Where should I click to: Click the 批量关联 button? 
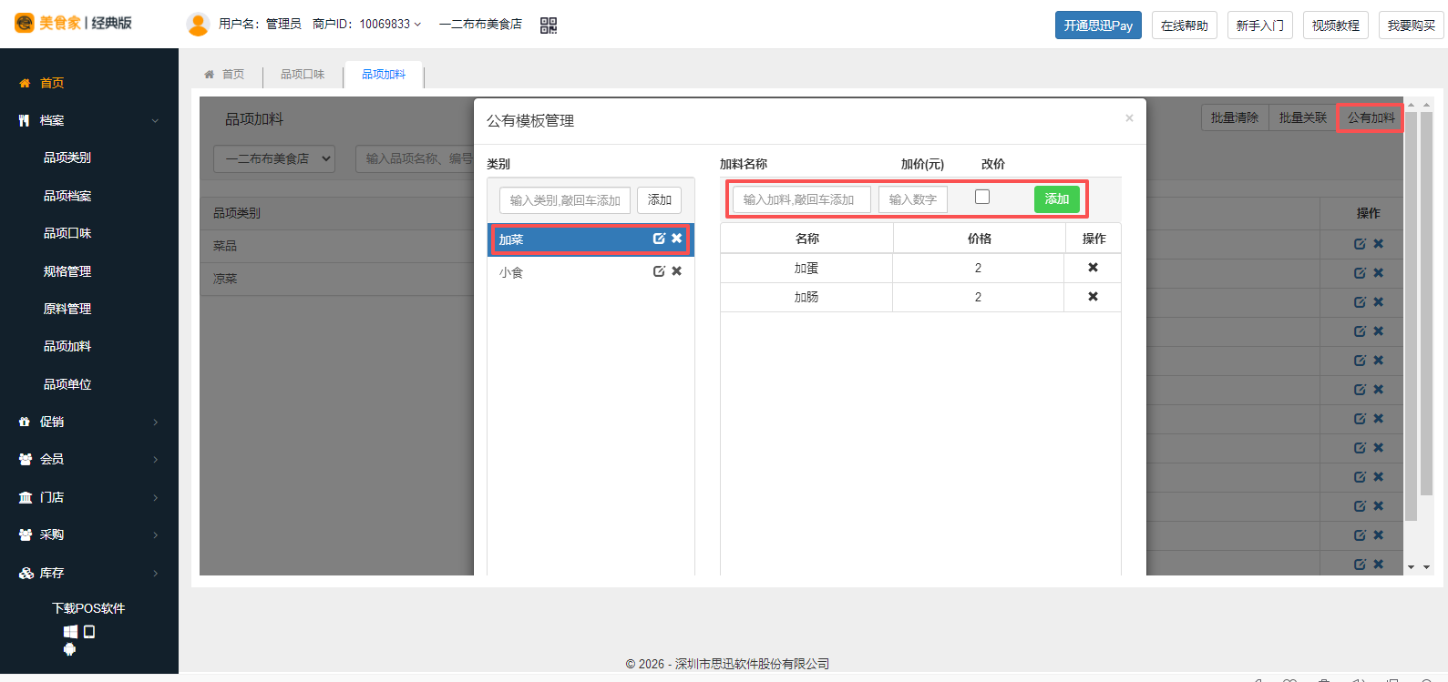[1303, 117]
